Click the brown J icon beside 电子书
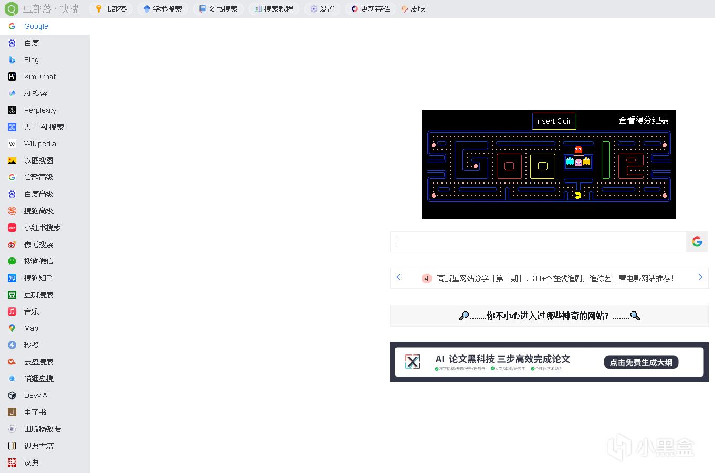The height and width of the screenshot is (473, 715). [x=12, y=412]
